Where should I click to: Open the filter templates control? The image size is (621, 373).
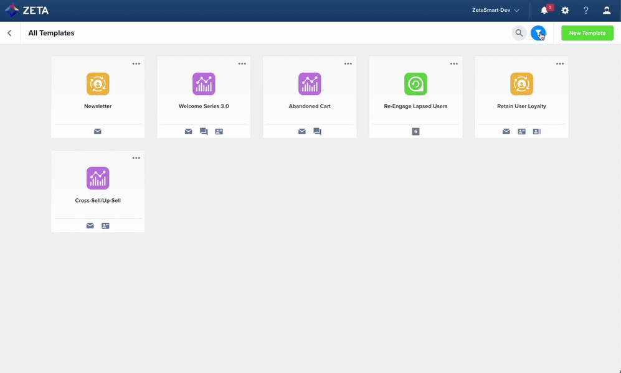[x=538, y=32]
